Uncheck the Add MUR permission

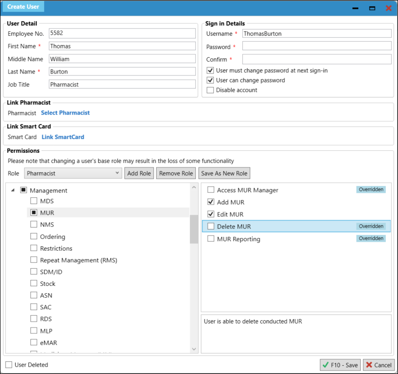211,202
